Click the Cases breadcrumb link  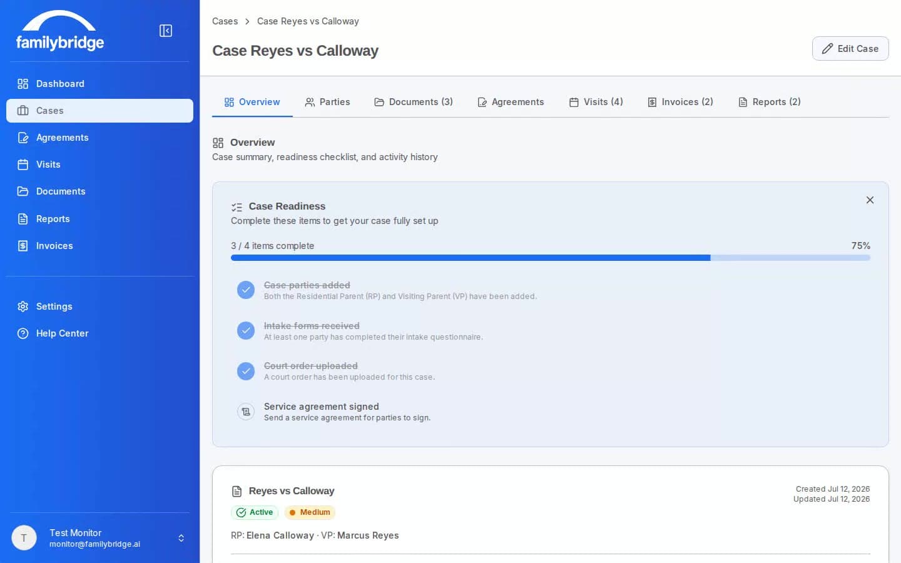click(x=225, y=21)
